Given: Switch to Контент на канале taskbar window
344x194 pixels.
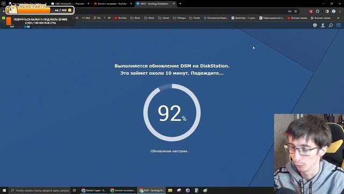Looking at the screenshot, I should [x=123, y=190].
